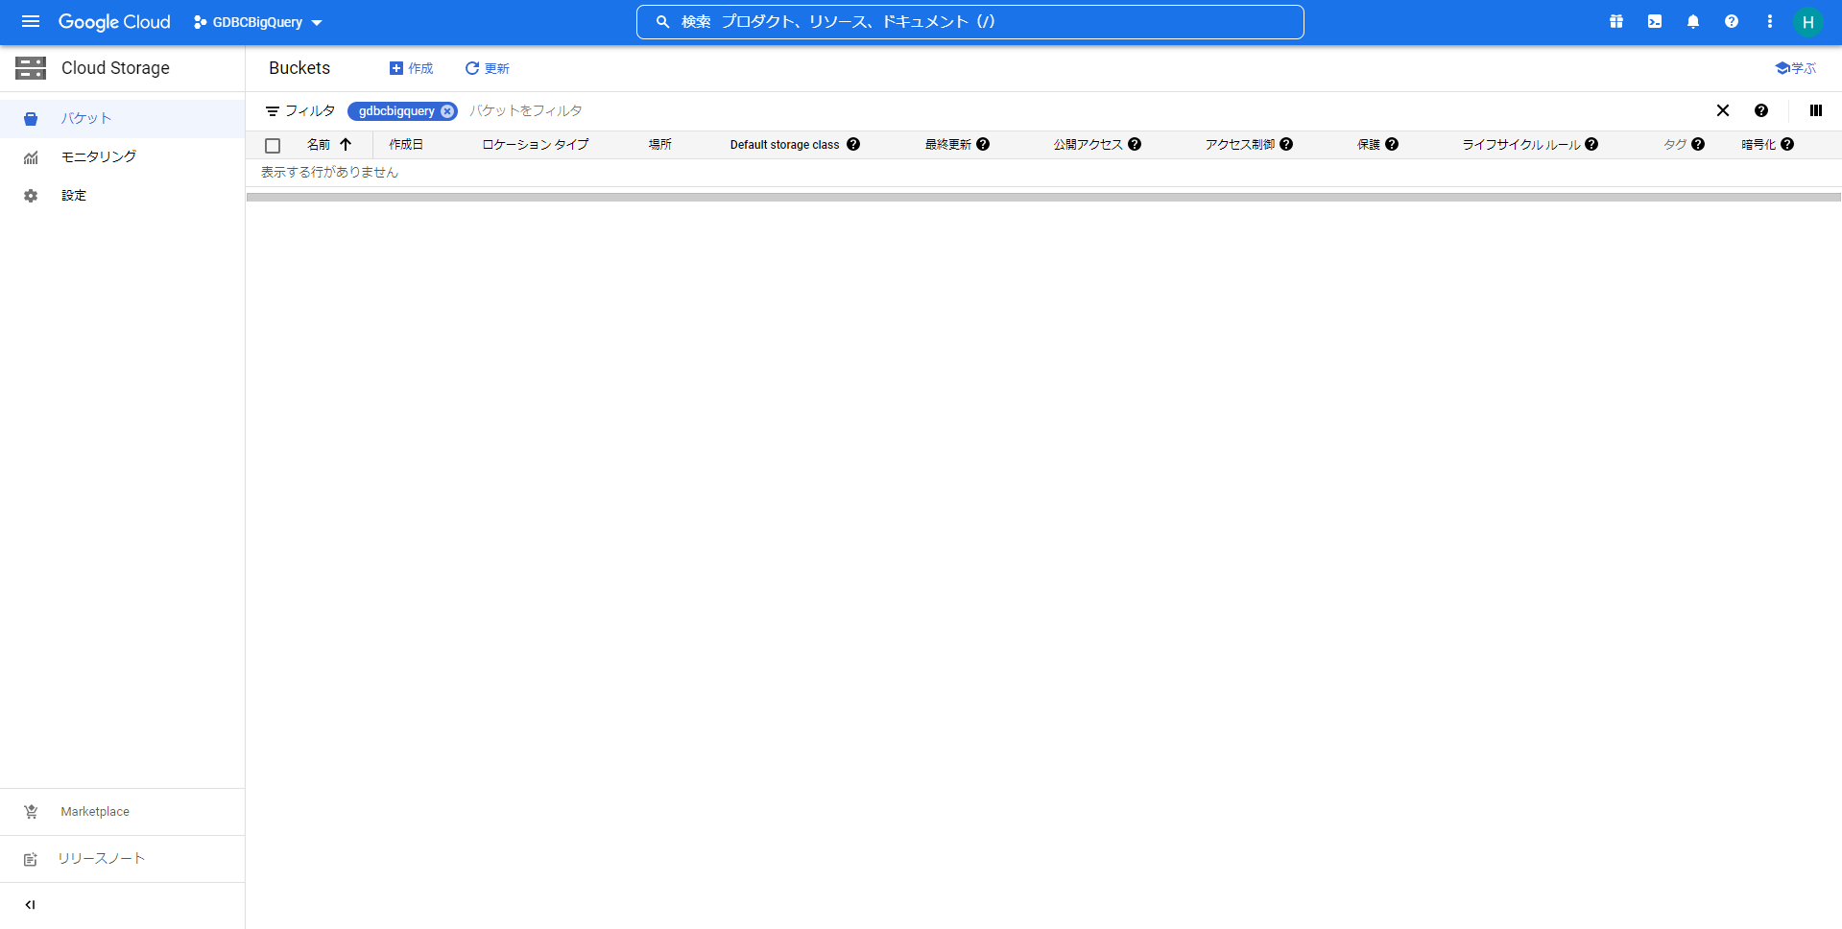The width and height of the screenshot is (1842, 929).
Task: Toggle the select-all buckets checkbox
Action: pyautogui.click(x=273, y=146)
